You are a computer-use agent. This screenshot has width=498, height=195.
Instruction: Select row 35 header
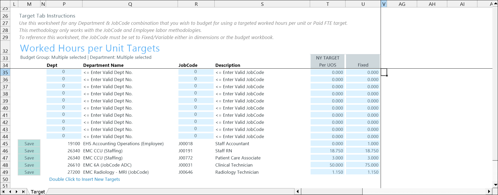5,72
